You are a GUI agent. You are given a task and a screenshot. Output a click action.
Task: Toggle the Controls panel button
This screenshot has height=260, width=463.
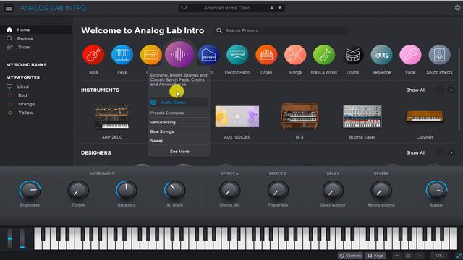[x=350, y=256]
